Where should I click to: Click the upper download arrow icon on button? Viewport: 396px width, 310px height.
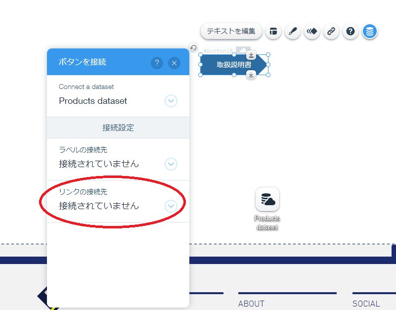(x=251, y=55)
